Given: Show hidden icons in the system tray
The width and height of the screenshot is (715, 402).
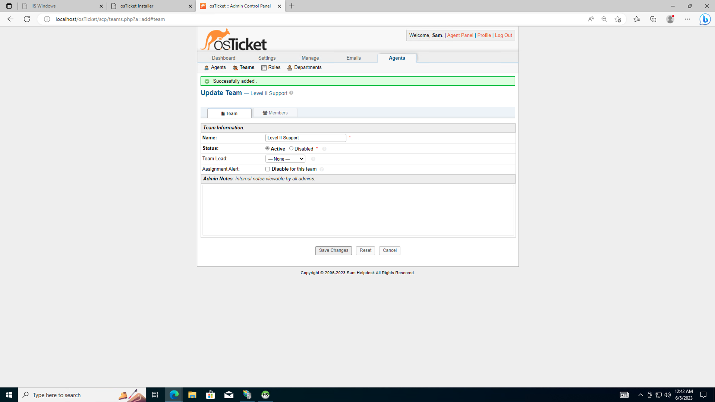Looking at the screenshot, I should (640, 395).
